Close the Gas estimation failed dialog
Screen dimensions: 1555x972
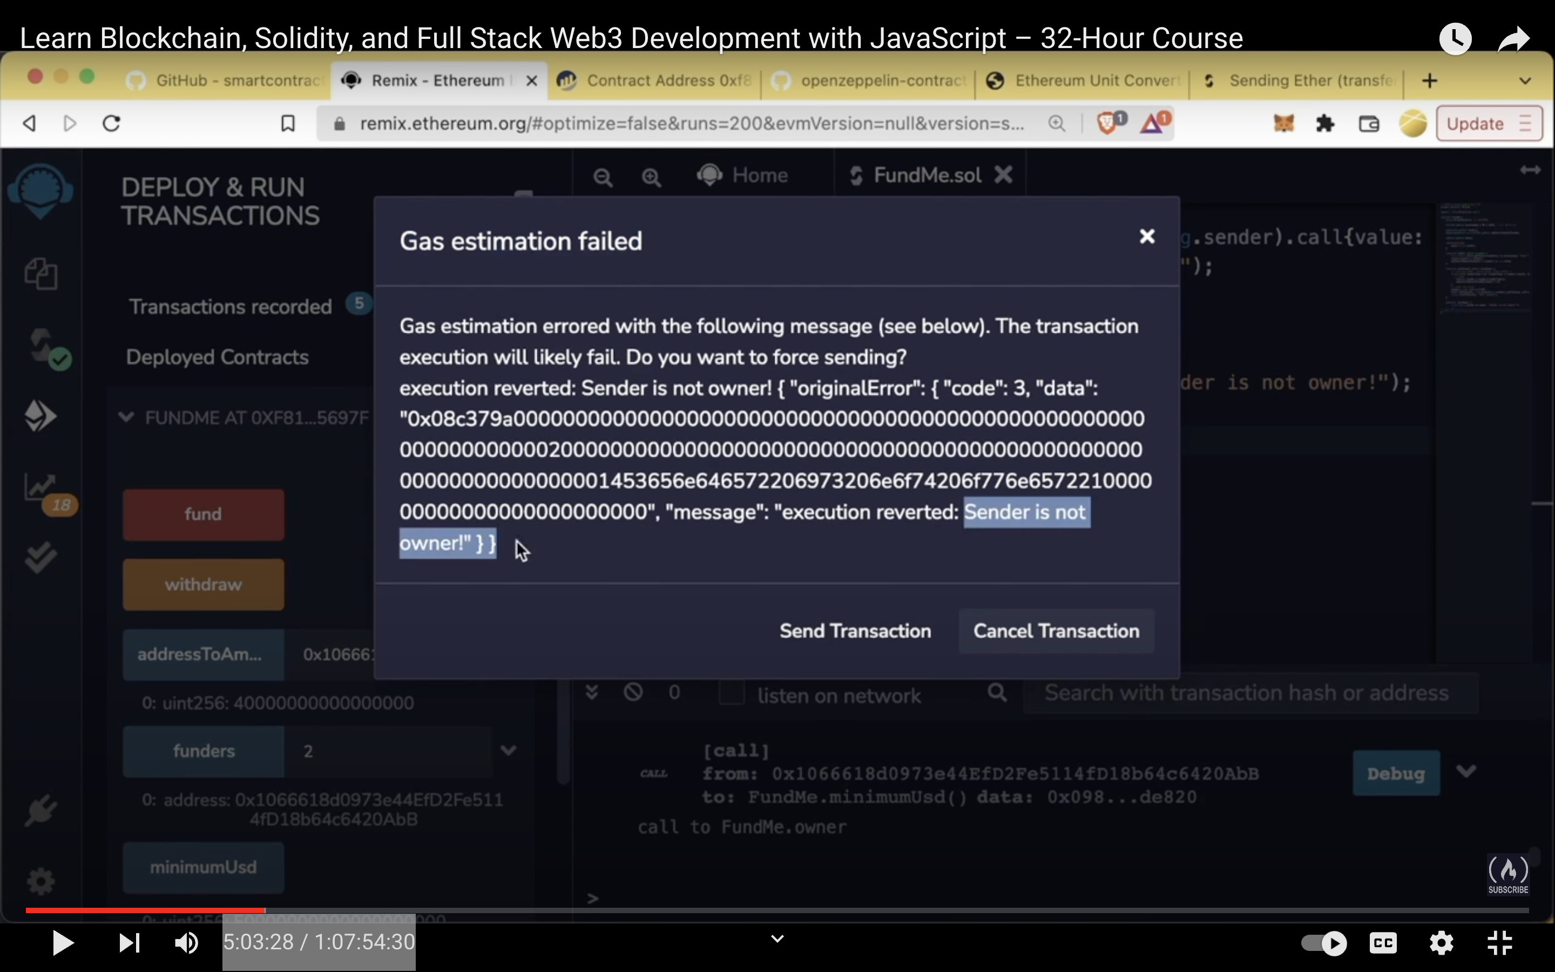pos(1146,237)
